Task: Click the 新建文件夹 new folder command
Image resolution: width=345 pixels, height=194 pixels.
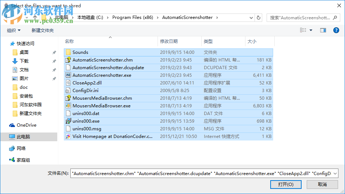Action: click(x=42, y=30)
